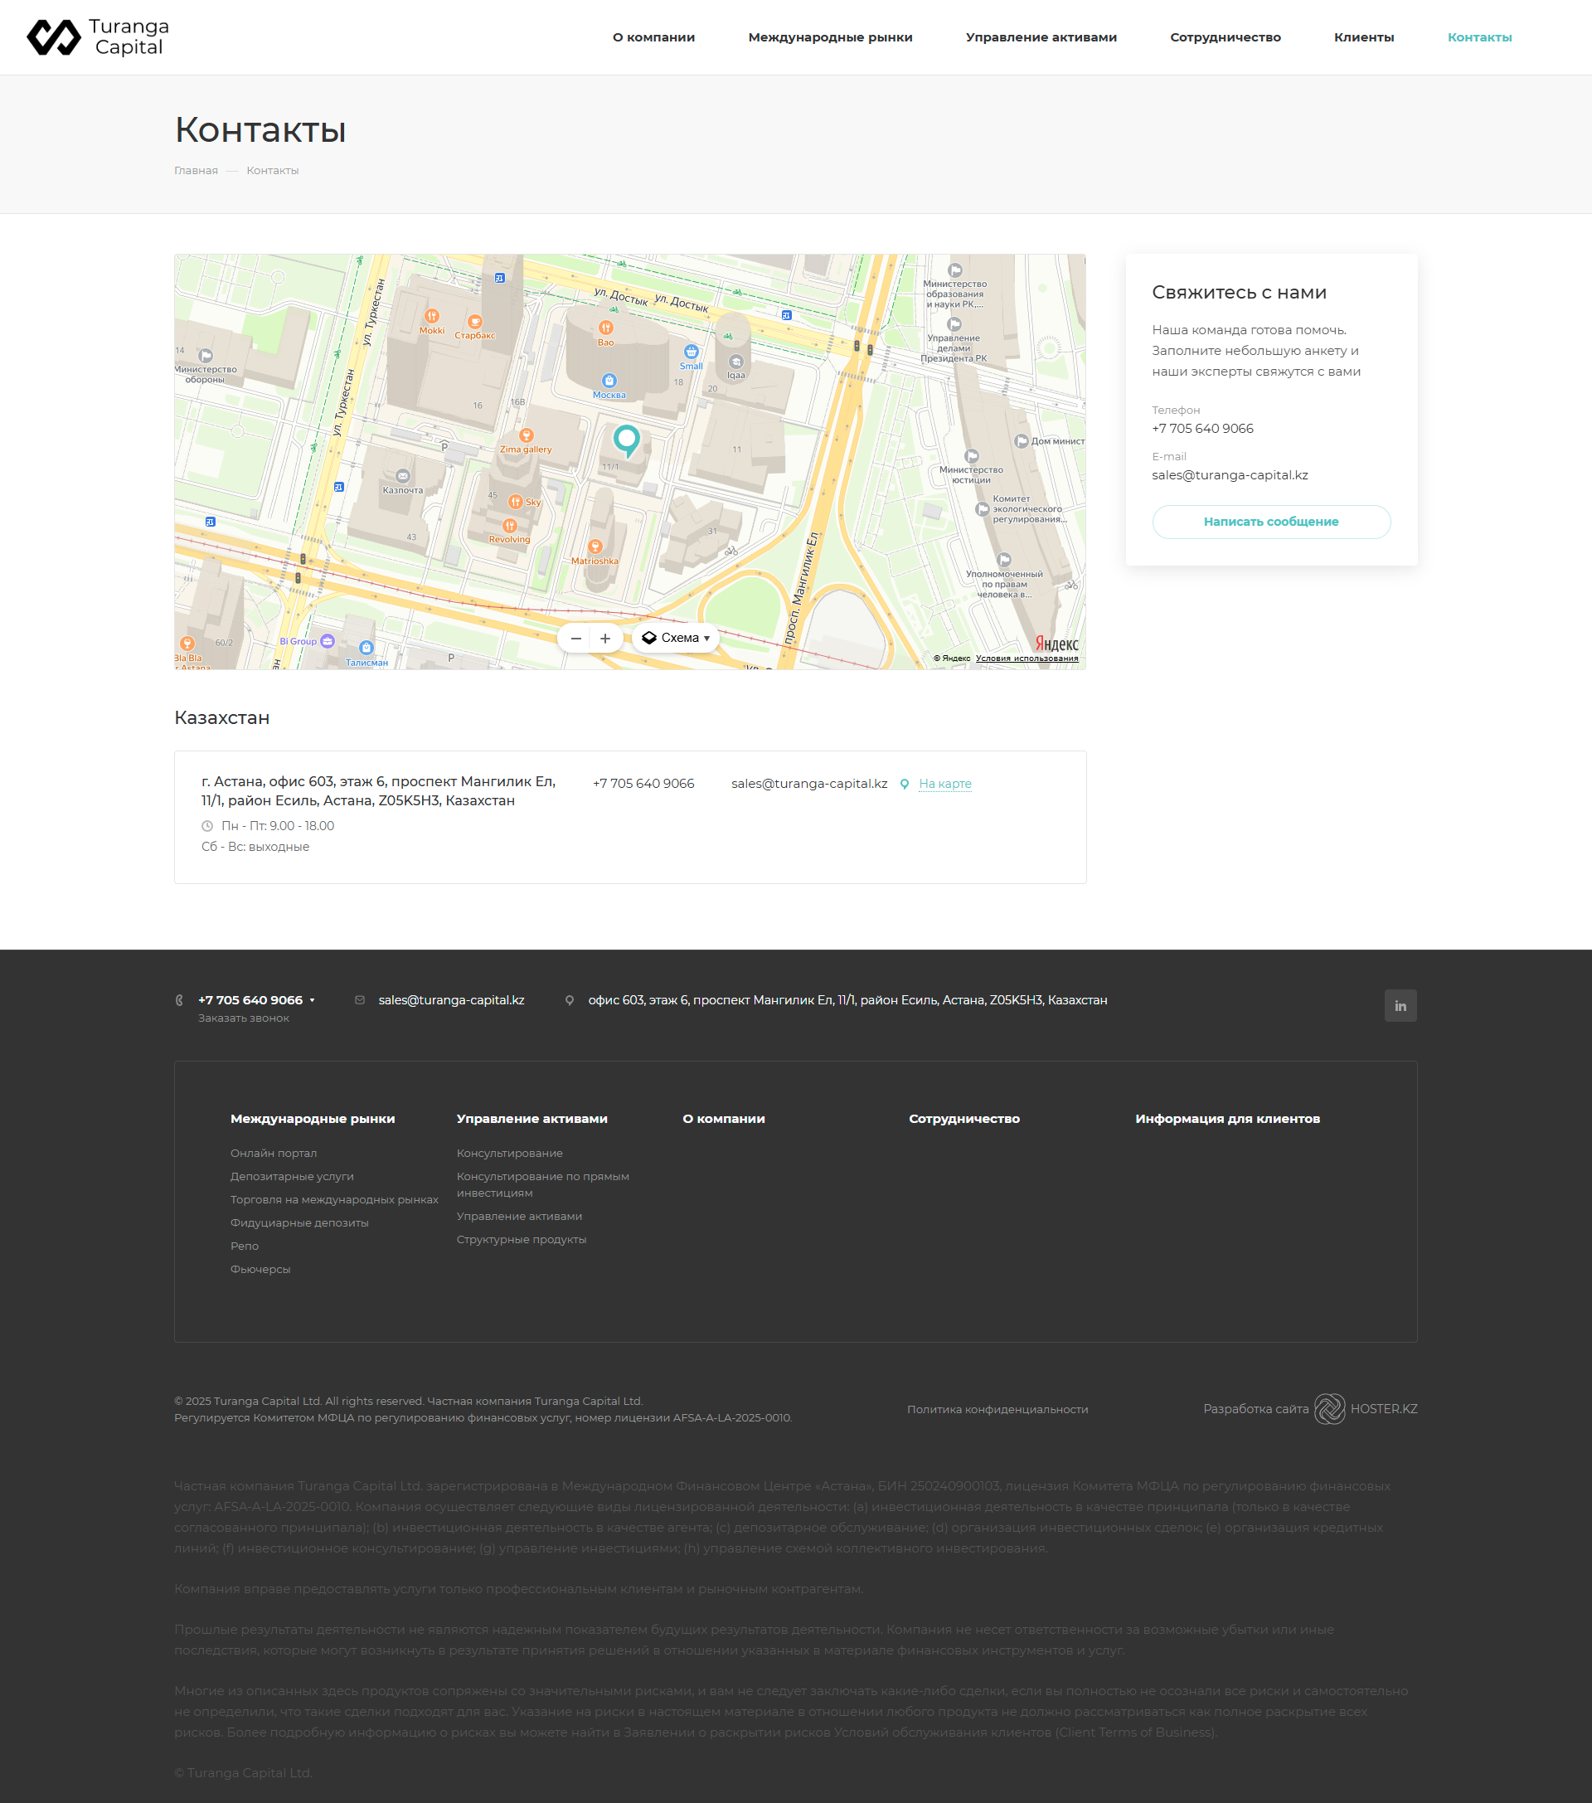Click the phone icon beside the footer number

coord(180,999)
